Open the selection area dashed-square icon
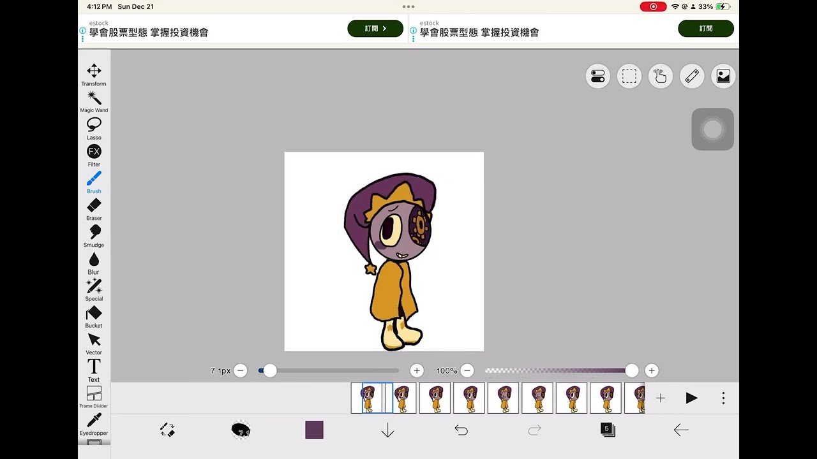The width and height of the screenshot is (817, 459). (x=629, y=76)
